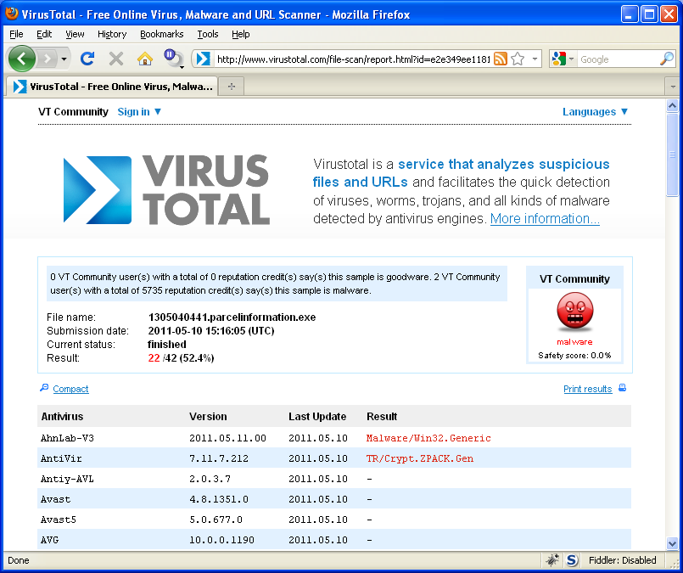Switch to the Compact results view

pos(70,389)
